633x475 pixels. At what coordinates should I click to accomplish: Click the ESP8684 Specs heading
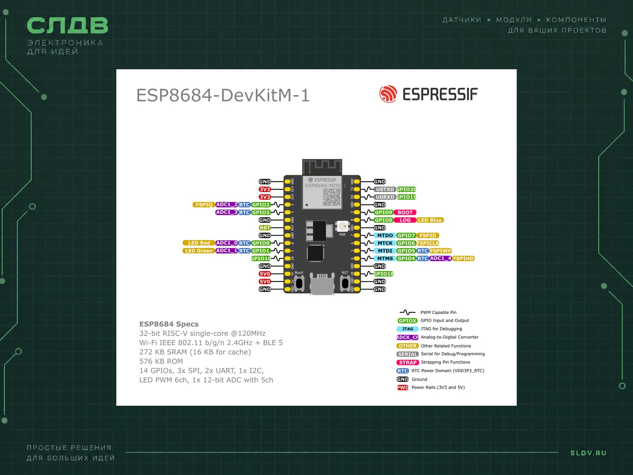(x=169, y=324)
